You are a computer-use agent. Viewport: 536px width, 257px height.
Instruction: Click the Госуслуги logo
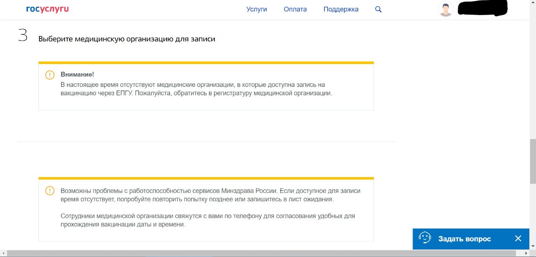[x=47, y=9]
